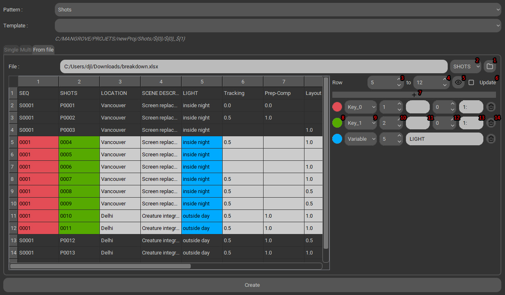
Task: Delete the Key_1 rule with trash icon
Action: pyautogui.click(x=491, y=123)
